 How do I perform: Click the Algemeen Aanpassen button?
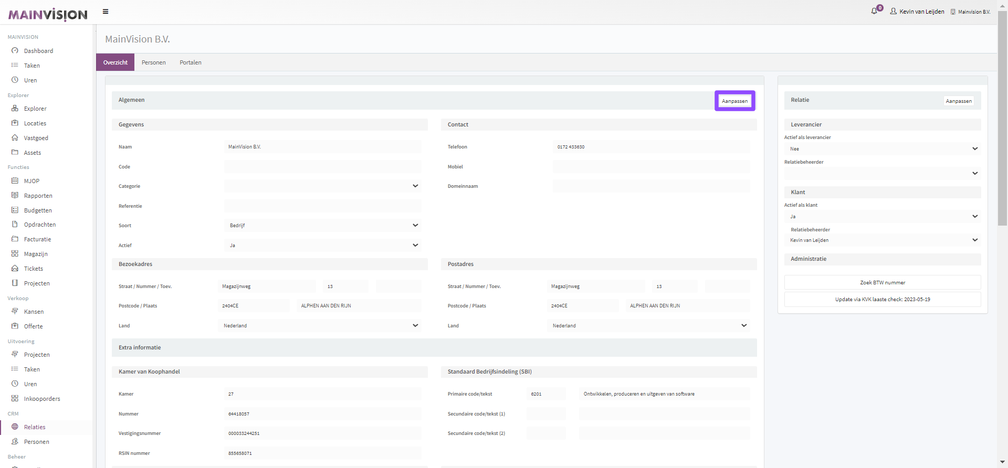point(734,101)
